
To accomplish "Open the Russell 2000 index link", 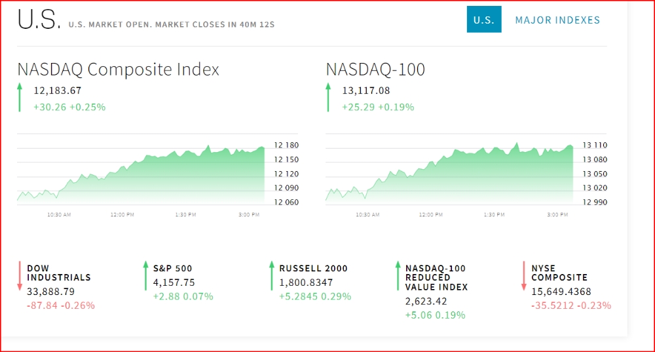I will pyautogui.click(x=313, y=268).
